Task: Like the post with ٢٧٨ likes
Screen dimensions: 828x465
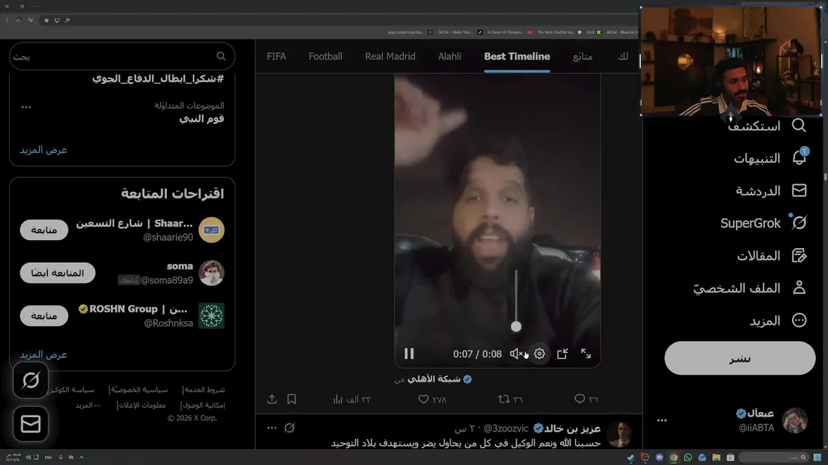Action: pyautogui.click(x=432, y=399)
